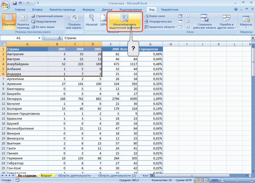Click zoom in plus button
The width and height of the screenshot is (255, 183).
click(x=252, y=180)
